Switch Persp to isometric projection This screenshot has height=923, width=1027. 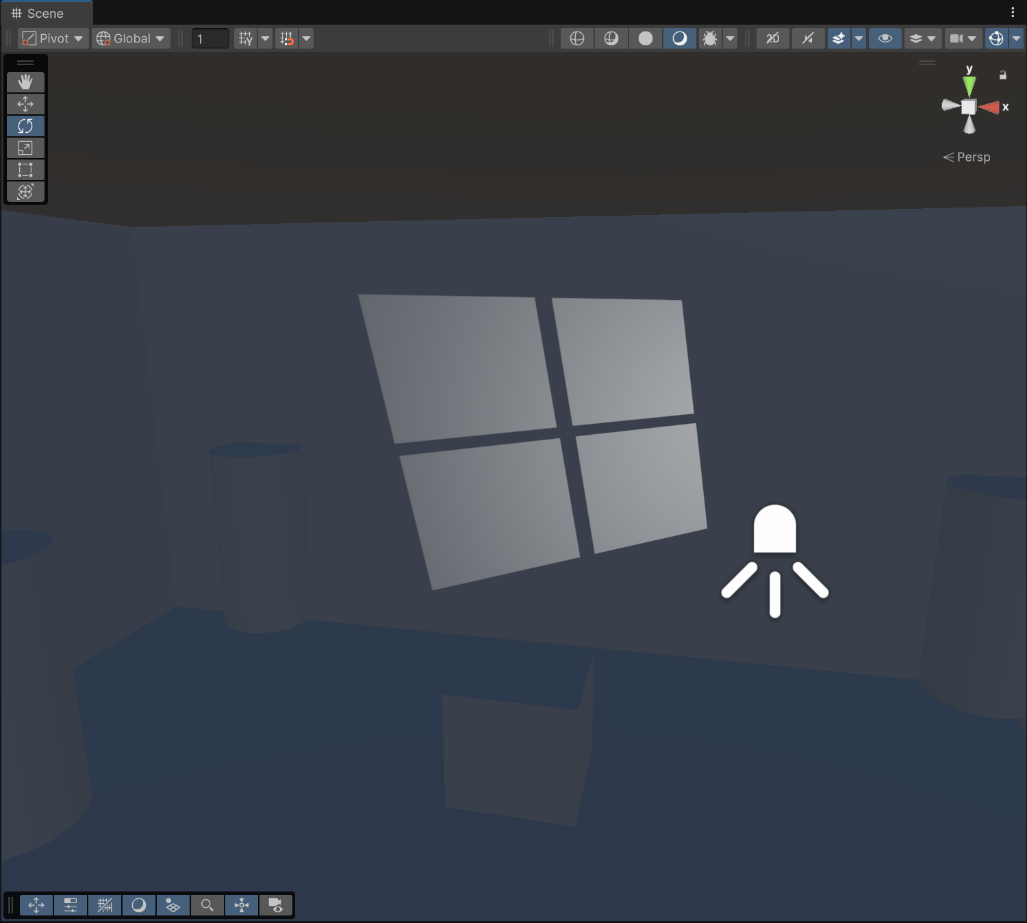tap(967, 157)
